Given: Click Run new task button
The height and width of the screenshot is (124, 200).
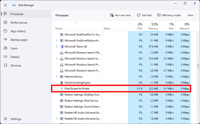Looking at the screenshot, I should click(x=120, y=15).
